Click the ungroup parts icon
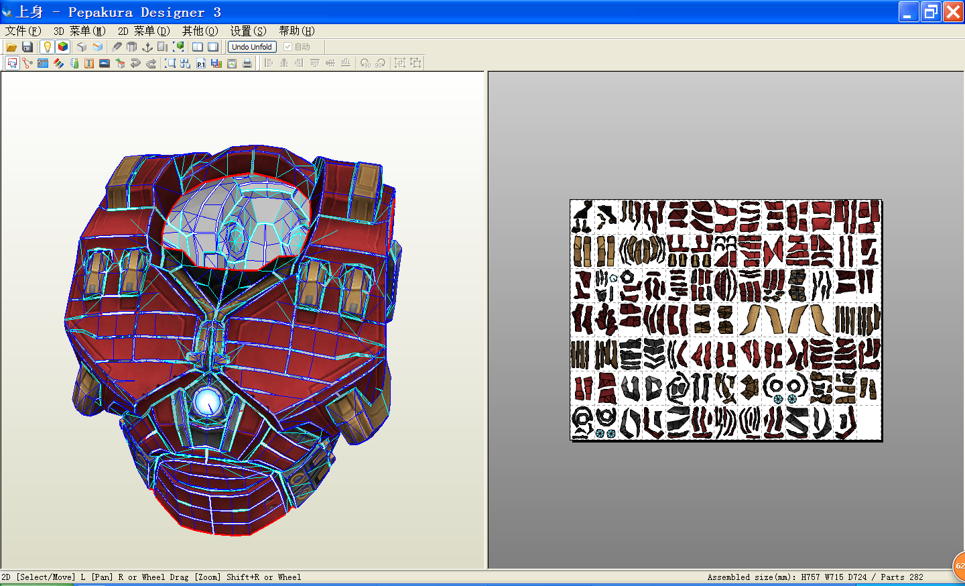The image size is (965, 586). click(x=415, y=63)
